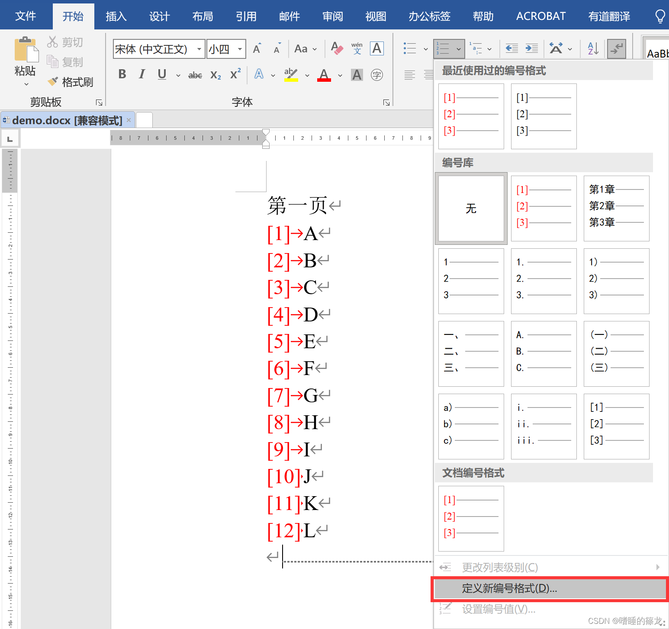Expand underline style dropdown arrow
The image size is (669, 629).
178,75
